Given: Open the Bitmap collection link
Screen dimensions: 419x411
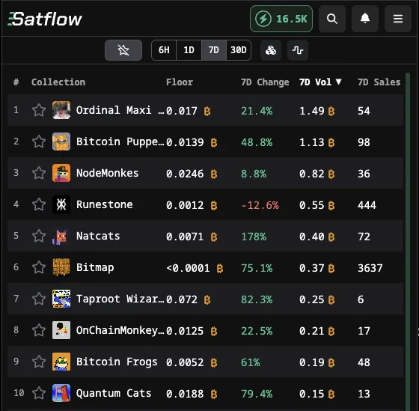Looking at the screenshot, I should (x=95, y=267).
